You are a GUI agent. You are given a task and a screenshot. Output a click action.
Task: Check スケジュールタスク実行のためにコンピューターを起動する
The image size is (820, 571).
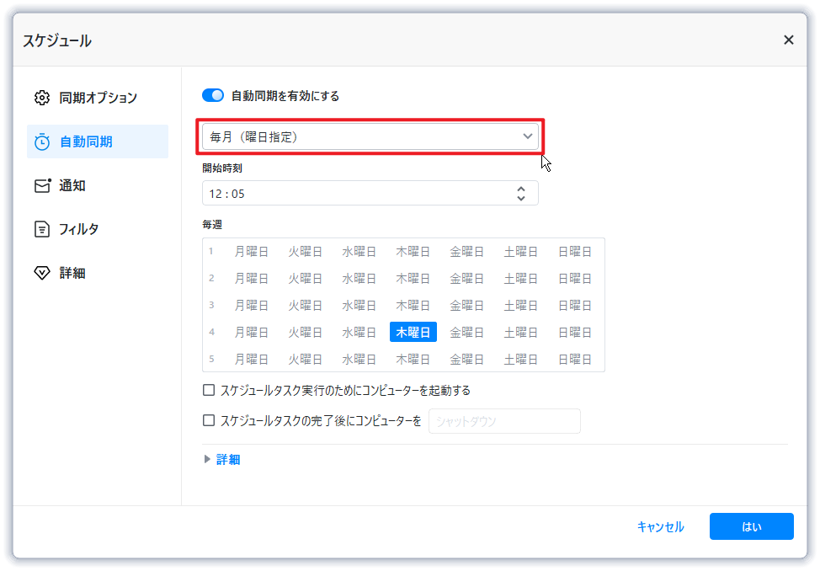coord(210,391)
